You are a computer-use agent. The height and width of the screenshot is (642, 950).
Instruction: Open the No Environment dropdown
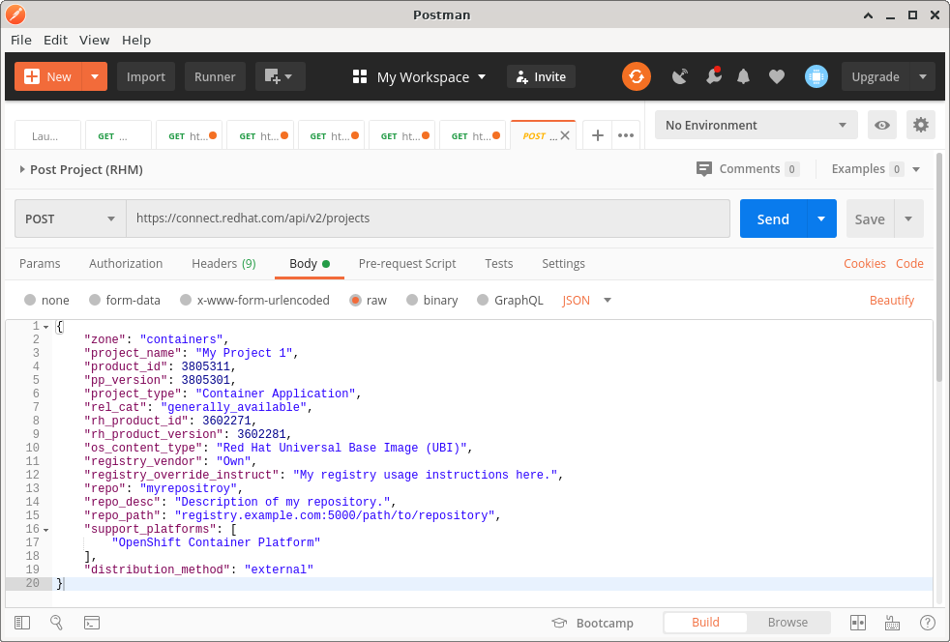coord(757,126)
